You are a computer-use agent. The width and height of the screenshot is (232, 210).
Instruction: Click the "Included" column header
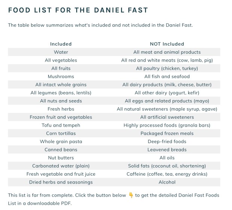pyautogui.click(x=61, y=44)
